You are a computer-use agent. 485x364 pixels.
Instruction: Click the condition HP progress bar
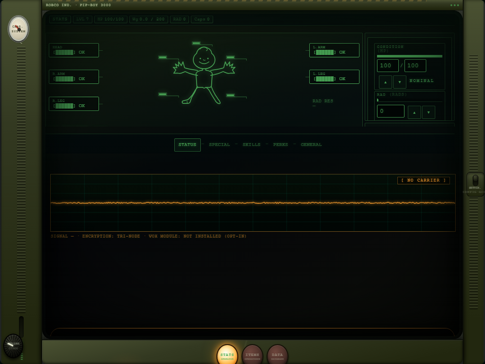point(410,56)
